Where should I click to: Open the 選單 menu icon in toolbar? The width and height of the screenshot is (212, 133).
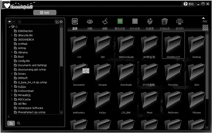(75, 22)
